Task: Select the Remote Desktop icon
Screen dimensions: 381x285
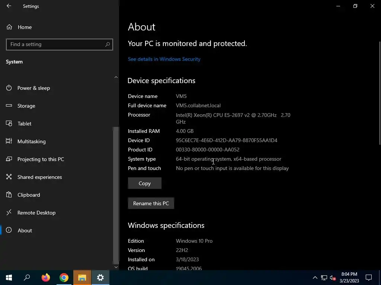Action: point(9,213)
